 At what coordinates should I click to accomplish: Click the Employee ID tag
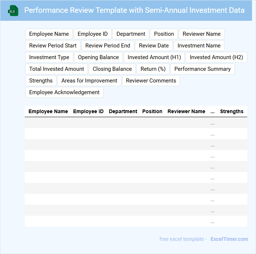tap(93, 34)
